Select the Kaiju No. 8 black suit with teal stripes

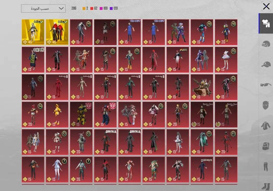pyautogui.click(x=129, y=87)
